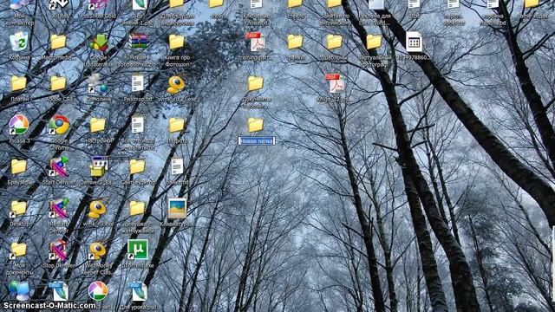555x312 pixels.
Task: Open the Корзина recycle bin icon
Action: 19,42
